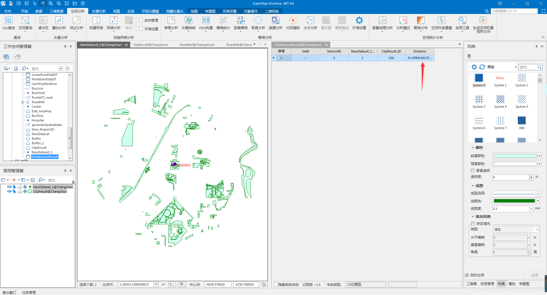Open the 线颜色 dropdown arrow
Image resolution: width=547 pixels, height=295 pixels.
[538, 201]
